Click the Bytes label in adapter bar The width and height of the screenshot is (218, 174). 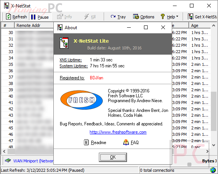click(x=209, y=161)
